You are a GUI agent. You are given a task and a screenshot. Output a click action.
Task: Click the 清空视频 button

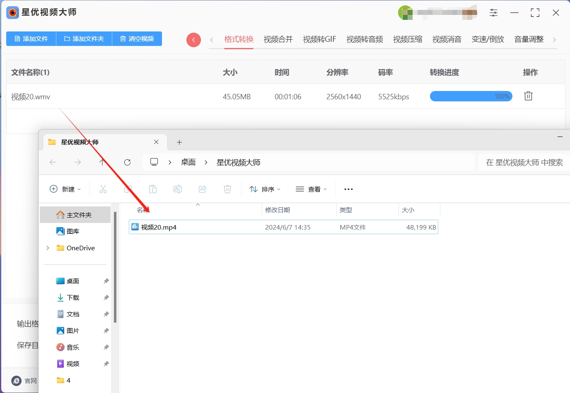pyautogui.click(x=137, y=38)
